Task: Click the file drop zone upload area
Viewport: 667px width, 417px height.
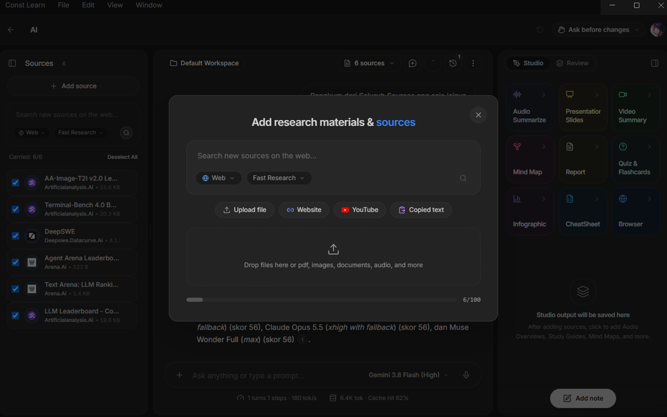Action: pos(333,257)
